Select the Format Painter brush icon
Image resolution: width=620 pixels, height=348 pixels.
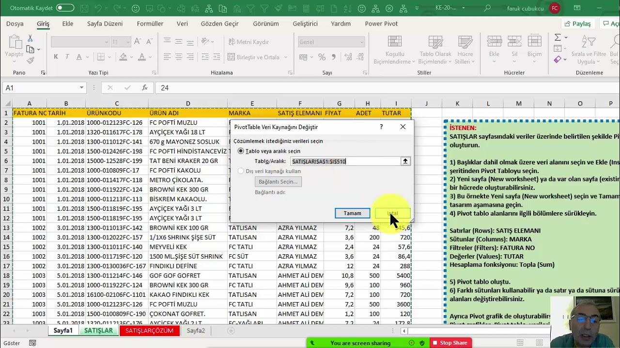pyautogui.click(x=30, y=60)
